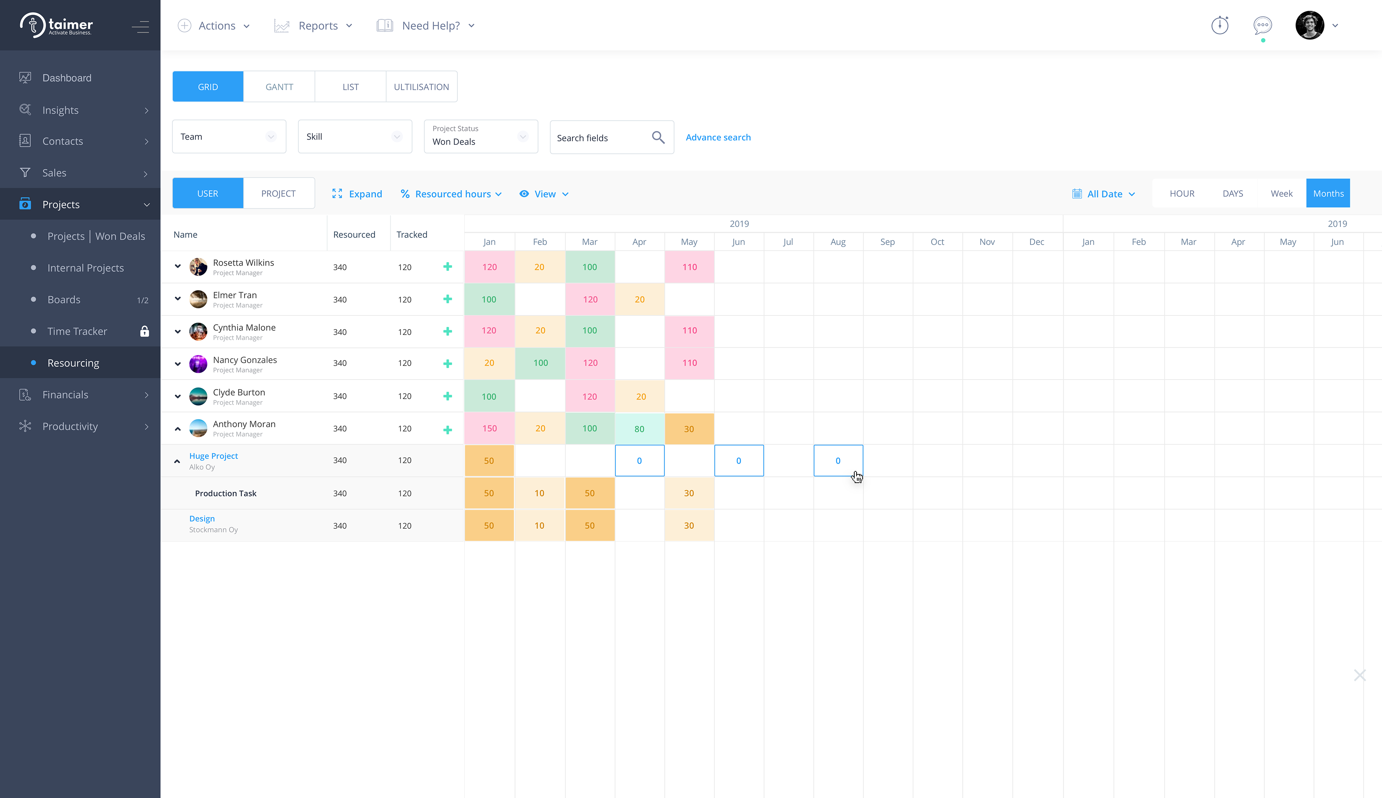This screenshot has width=1382, height=798.
Task: Click Advance search link
Action: coord(718,137)
